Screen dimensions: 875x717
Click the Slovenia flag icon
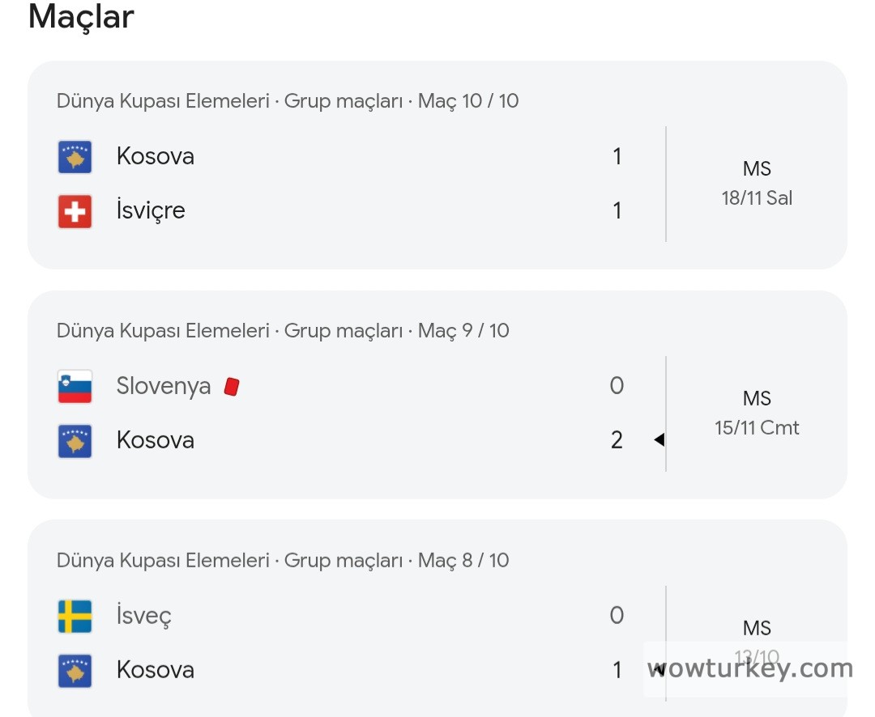75,387
